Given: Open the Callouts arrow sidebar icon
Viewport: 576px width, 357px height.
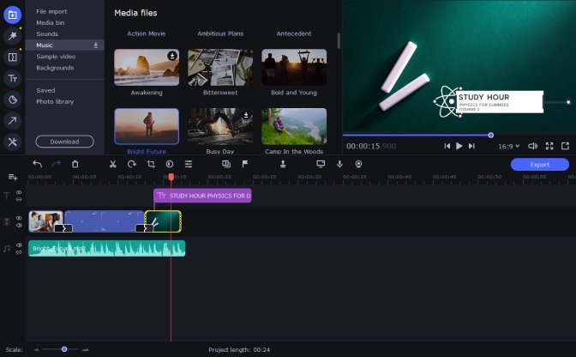Looking at the screenshot, I should [x=13, y=121].
